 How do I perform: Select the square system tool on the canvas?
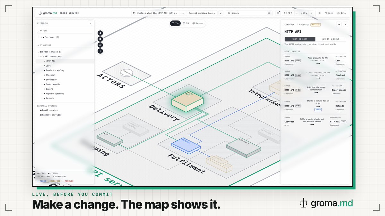100,39
